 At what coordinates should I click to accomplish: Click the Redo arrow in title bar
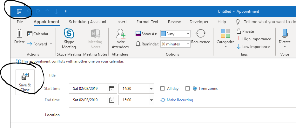(x=38, y=12)
